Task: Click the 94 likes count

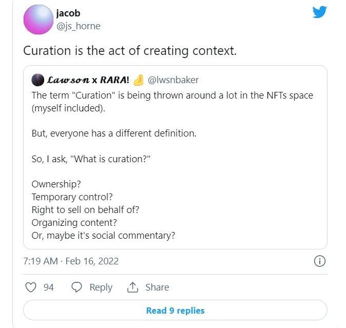Action: click(x=48, y=287)
